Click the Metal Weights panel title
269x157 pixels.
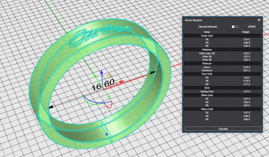(x=193, y=20)
